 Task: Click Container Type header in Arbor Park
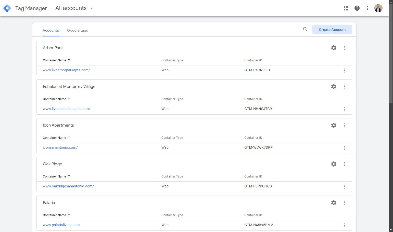[172, 60]
